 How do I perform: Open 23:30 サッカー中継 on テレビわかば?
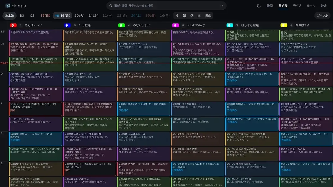tap(198, 64)
